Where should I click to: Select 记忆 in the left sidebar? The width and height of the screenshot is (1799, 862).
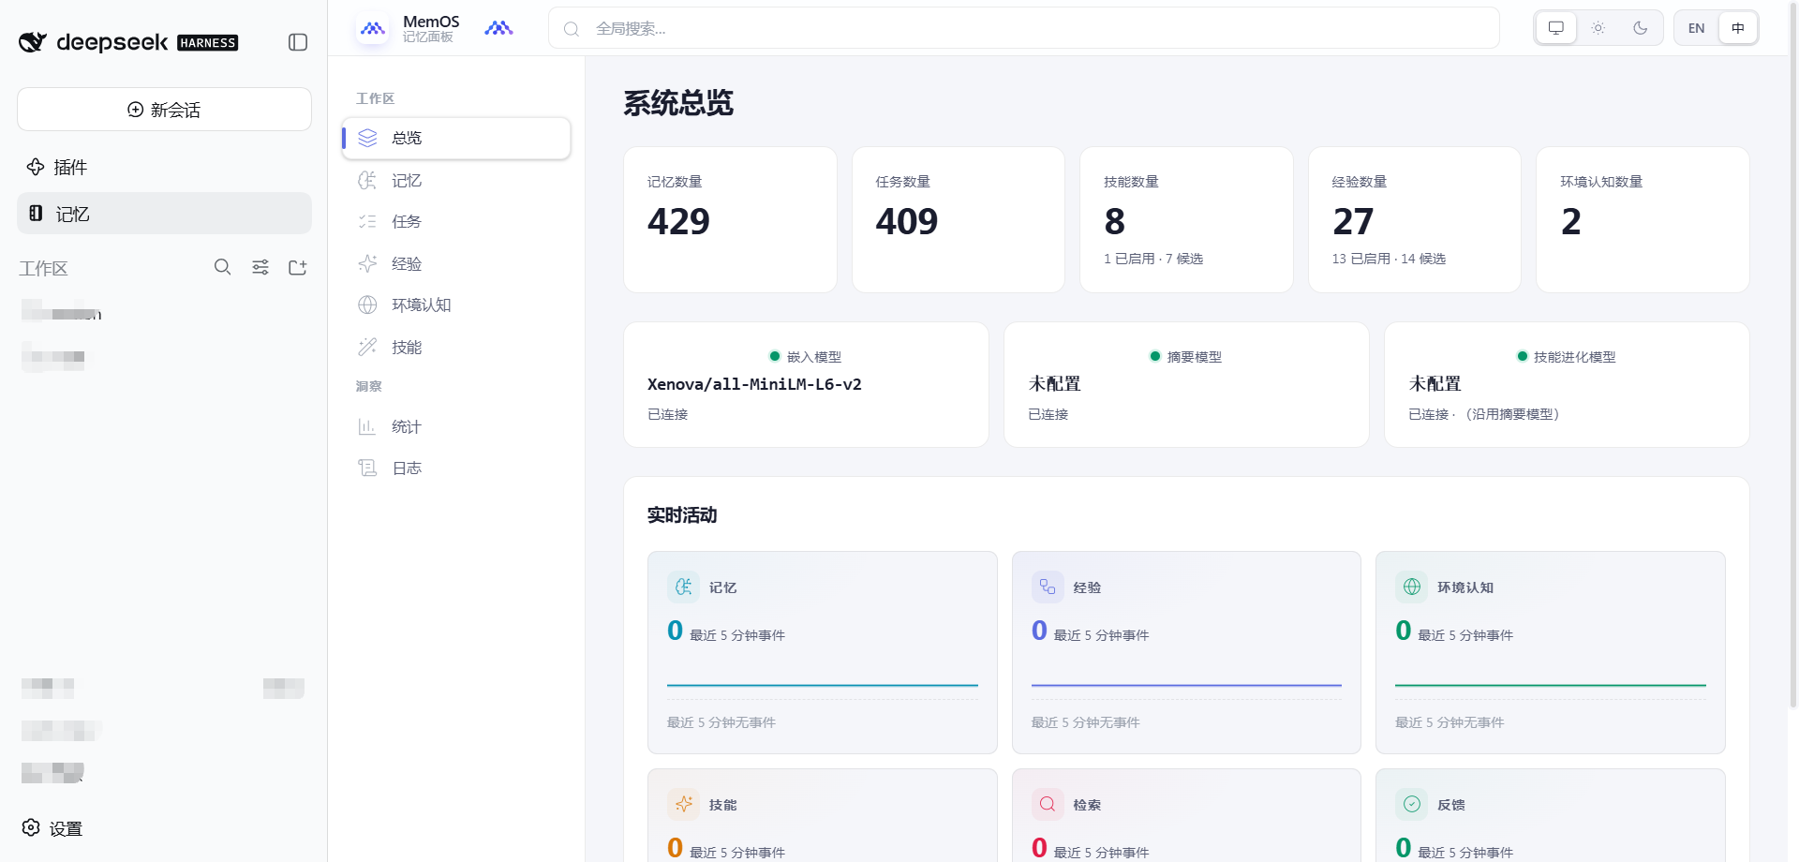[x=164, y=214]
